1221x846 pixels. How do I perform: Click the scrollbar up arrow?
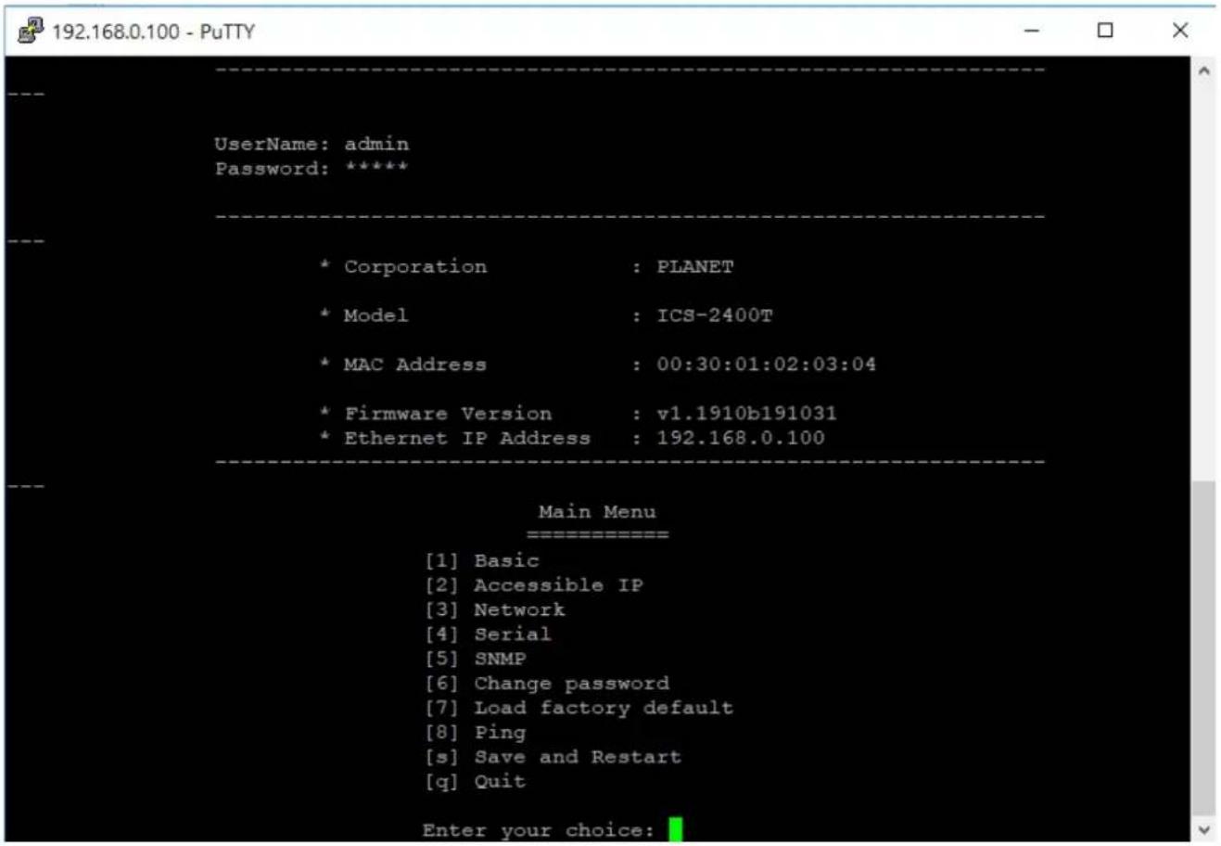coord(1203,70)
